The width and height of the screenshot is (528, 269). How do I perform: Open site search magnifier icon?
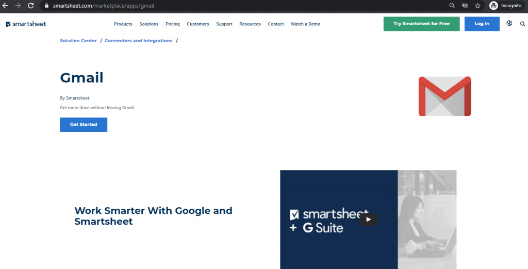point(523,24)
